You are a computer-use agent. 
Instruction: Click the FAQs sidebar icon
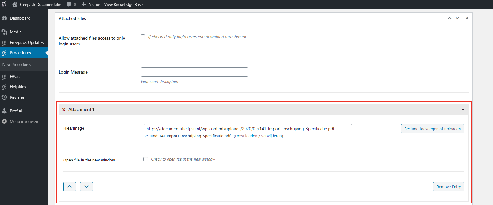[x=4, y=77]
